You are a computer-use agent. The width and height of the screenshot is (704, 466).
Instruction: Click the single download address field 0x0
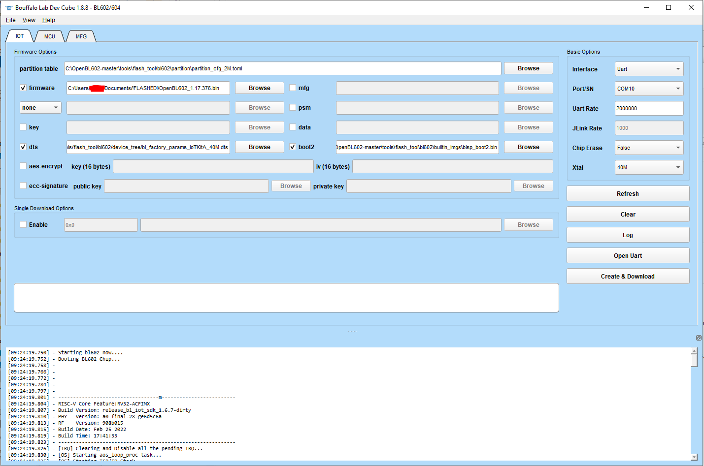[x=101, y=225]
